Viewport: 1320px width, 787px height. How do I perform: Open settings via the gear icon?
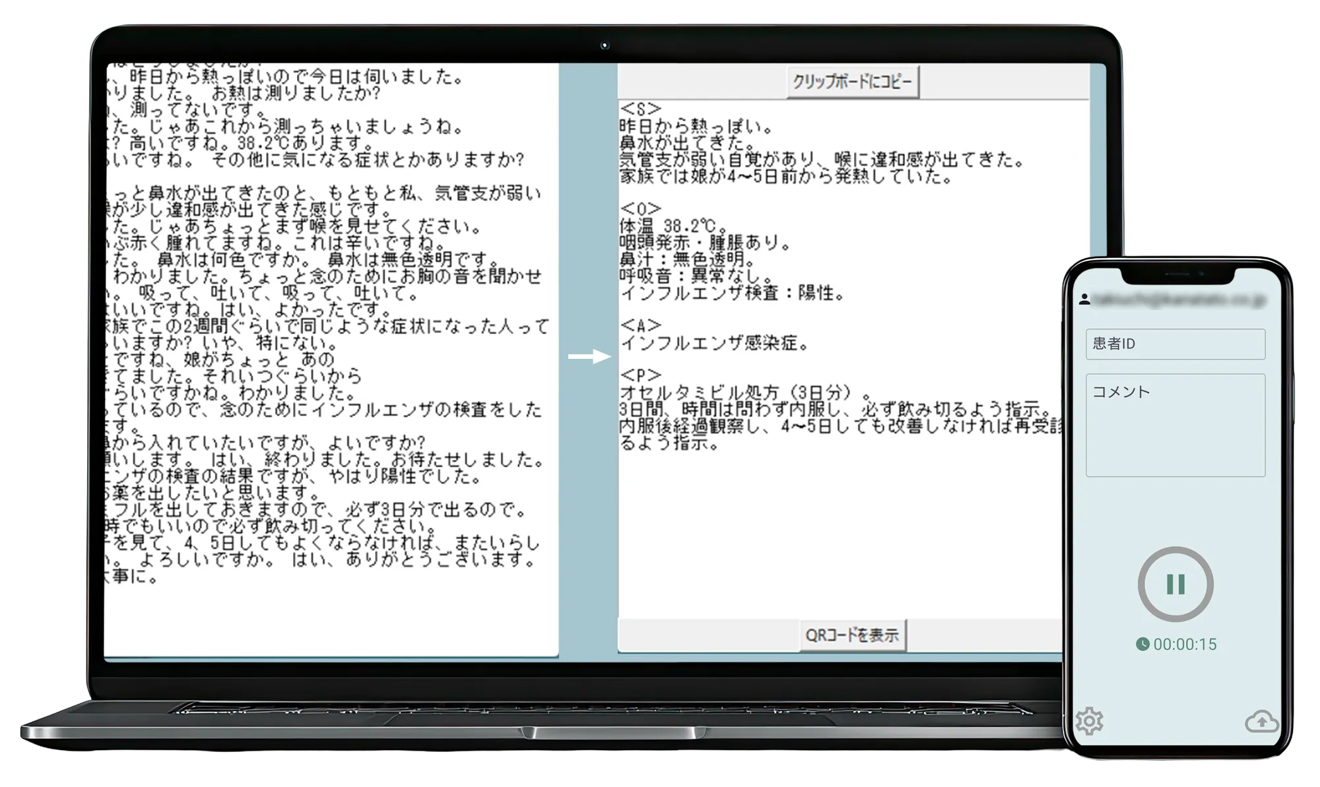1090,721
